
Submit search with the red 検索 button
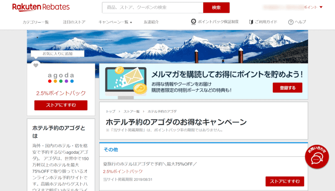[216, 7]
